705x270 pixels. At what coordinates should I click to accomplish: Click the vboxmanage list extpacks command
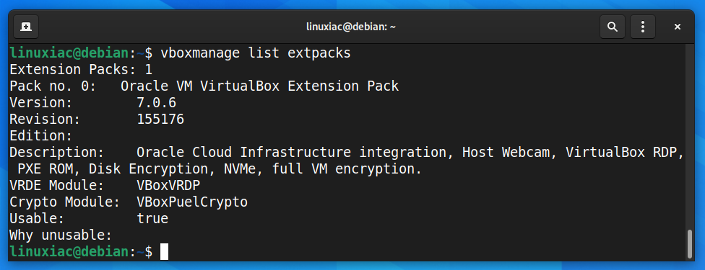pos(256,53)
